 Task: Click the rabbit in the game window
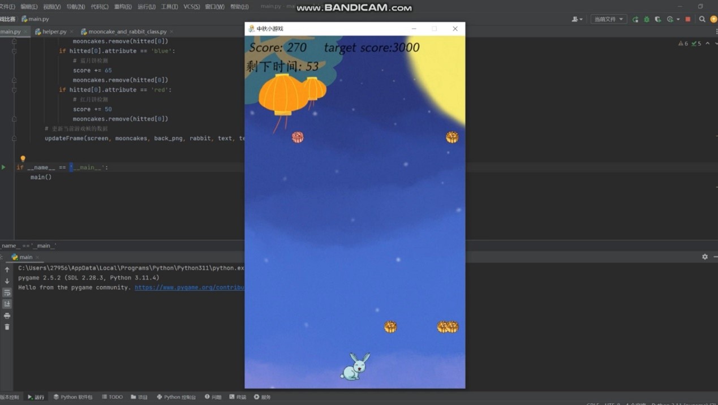(355, 367)
